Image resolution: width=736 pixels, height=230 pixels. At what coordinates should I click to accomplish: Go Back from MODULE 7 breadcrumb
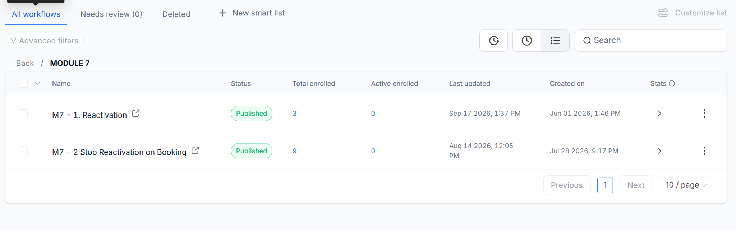[25, 63]
